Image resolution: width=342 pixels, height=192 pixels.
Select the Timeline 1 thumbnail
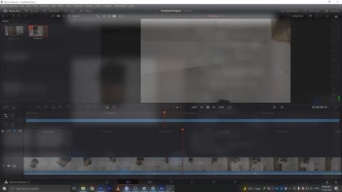point(38,31)
